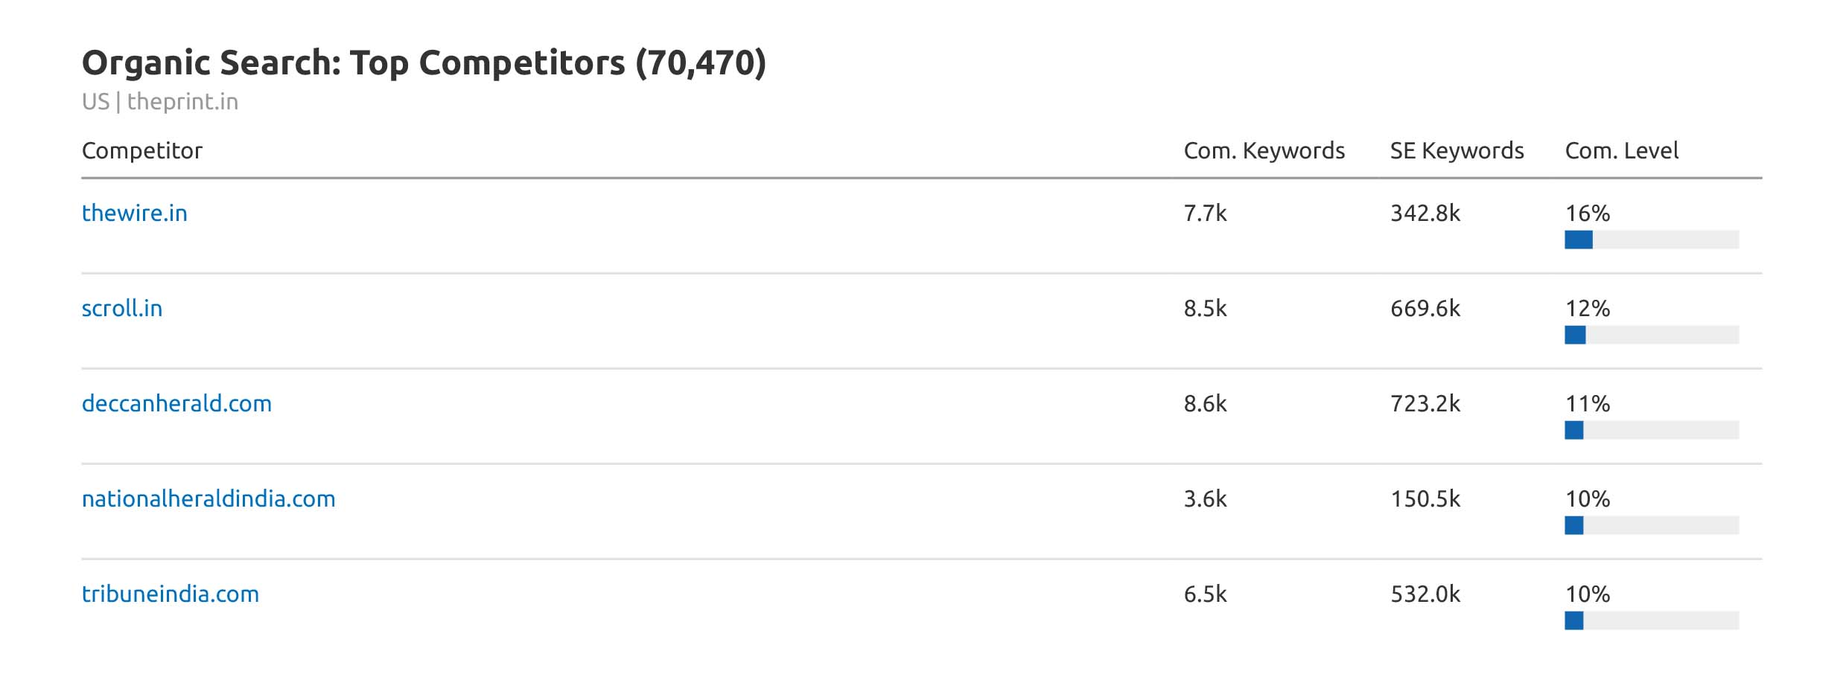This screenshot has width=1846, height=674.
Task: Visit the nationalheraldindia.com competitor link
Action: [x=209, y=499]
